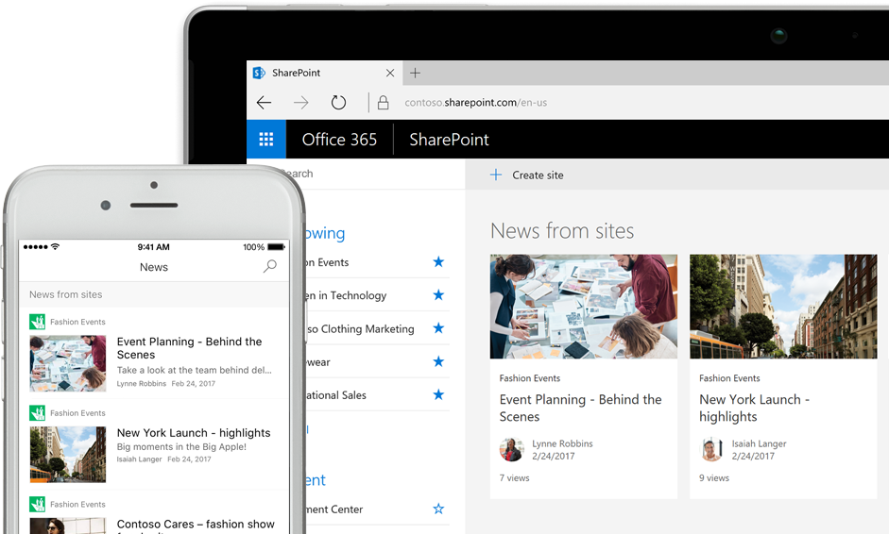Image resolution: width=889 pixels, height=534 pixels.
Task: Reload the page with the refresh icon
Action: coord(338,103)
